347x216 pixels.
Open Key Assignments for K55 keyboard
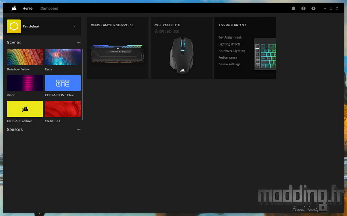[x=230, y=37]
